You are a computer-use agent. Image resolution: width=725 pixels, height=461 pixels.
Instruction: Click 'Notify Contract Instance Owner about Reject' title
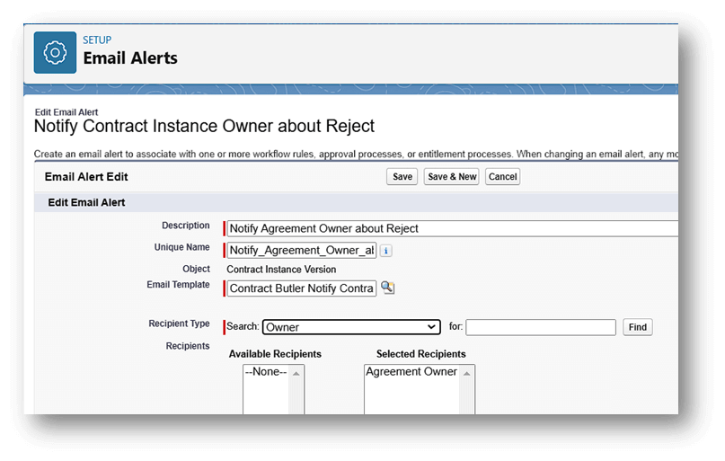pyautogui.click(x=204, y=126)
